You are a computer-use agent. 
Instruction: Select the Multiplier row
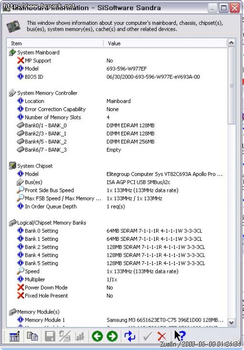(117, 279)
